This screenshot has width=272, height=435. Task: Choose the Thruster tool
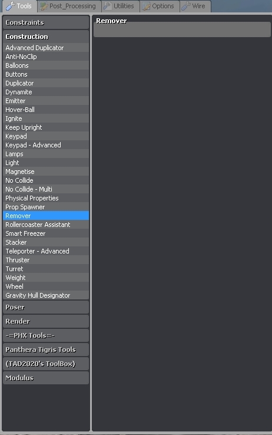(46, 260)
